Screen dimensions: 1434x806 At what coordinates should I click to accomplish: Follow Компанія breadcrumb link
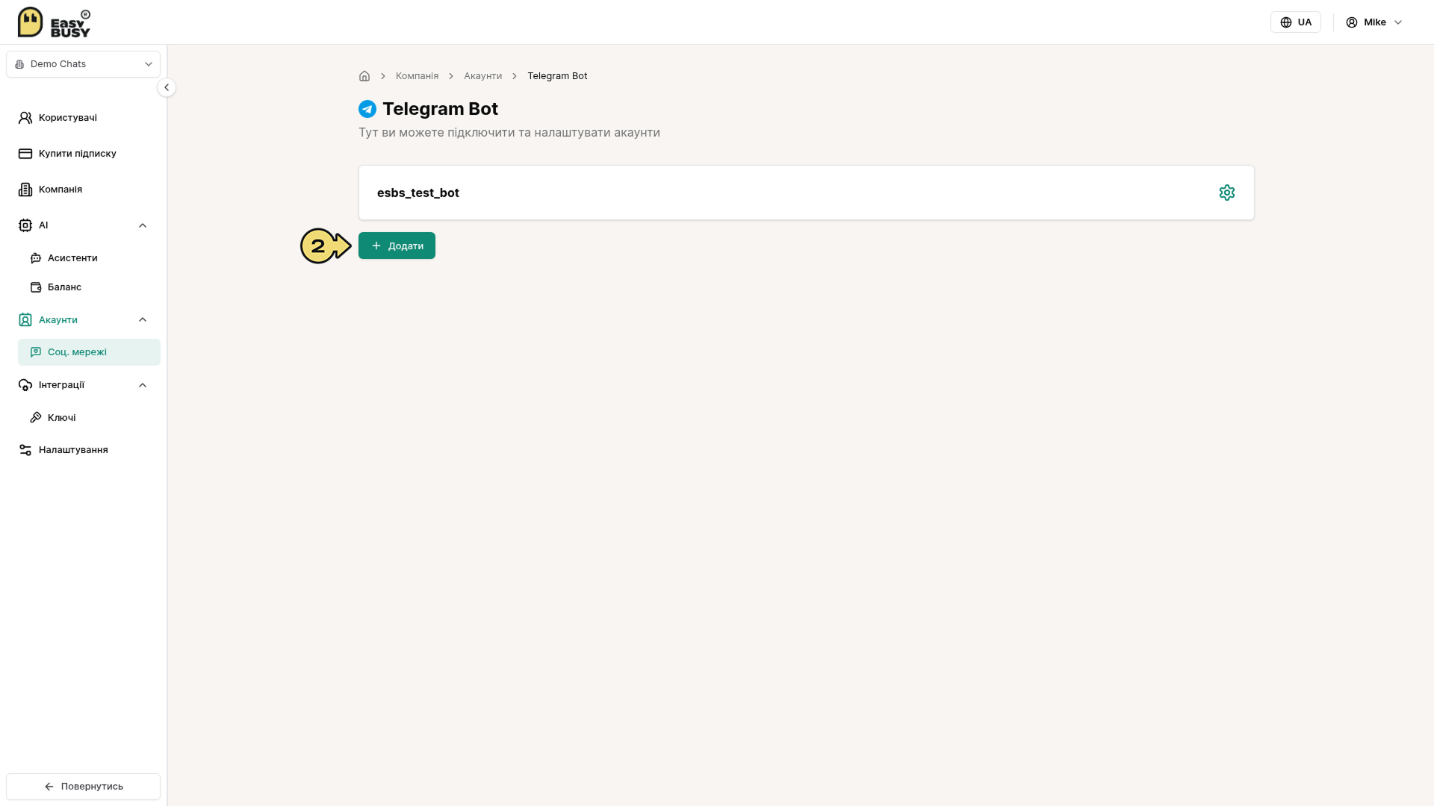coord(417,76)
